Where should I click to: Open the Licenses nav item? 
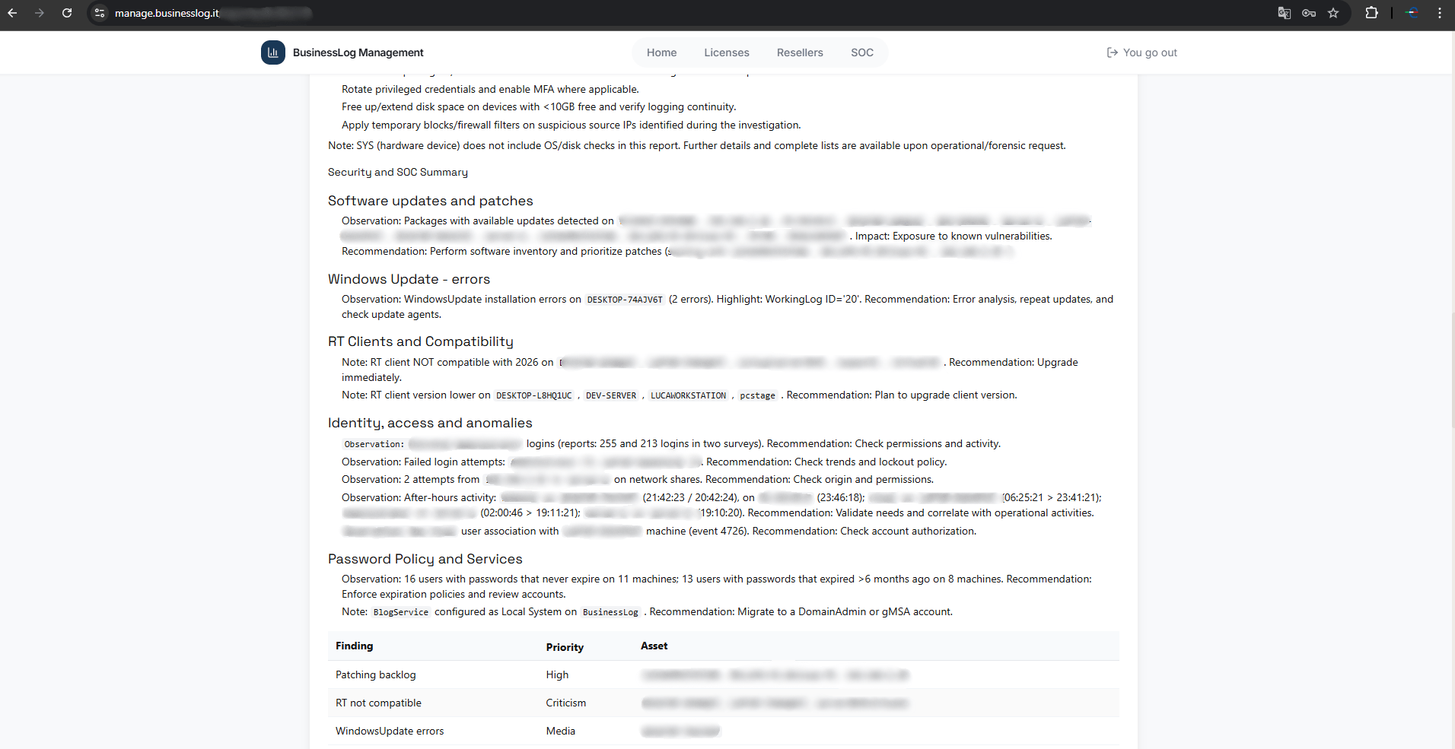727,52
